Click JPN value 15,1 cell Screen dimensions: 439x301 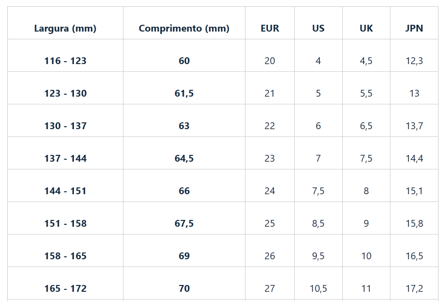[414, 191]
